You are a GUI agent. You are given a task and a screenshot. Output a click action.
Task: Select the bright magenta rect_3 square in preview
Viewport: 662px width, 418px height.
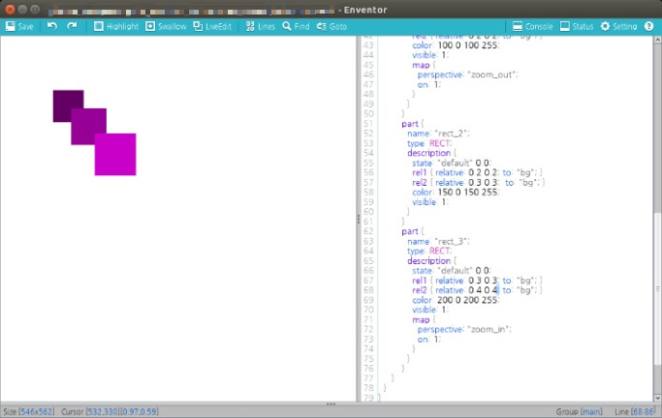[115, 154]
